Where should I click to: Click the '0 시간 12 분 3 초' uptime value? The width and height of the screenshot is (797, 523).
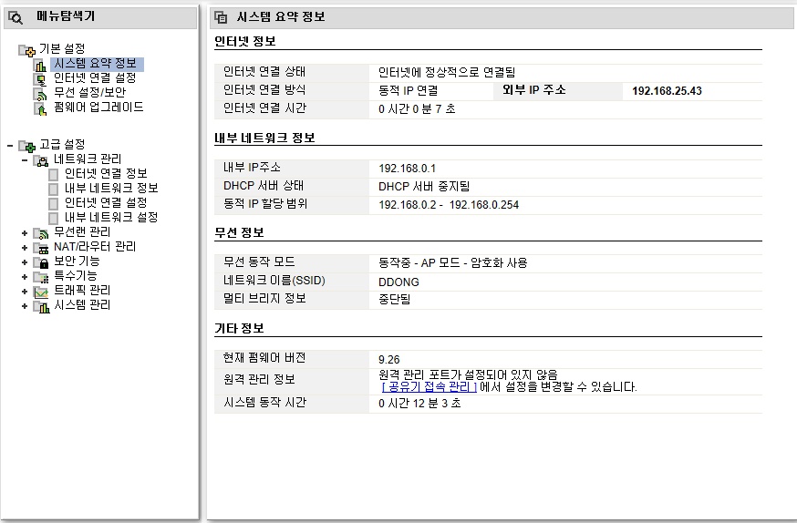[x=419, y=403]
